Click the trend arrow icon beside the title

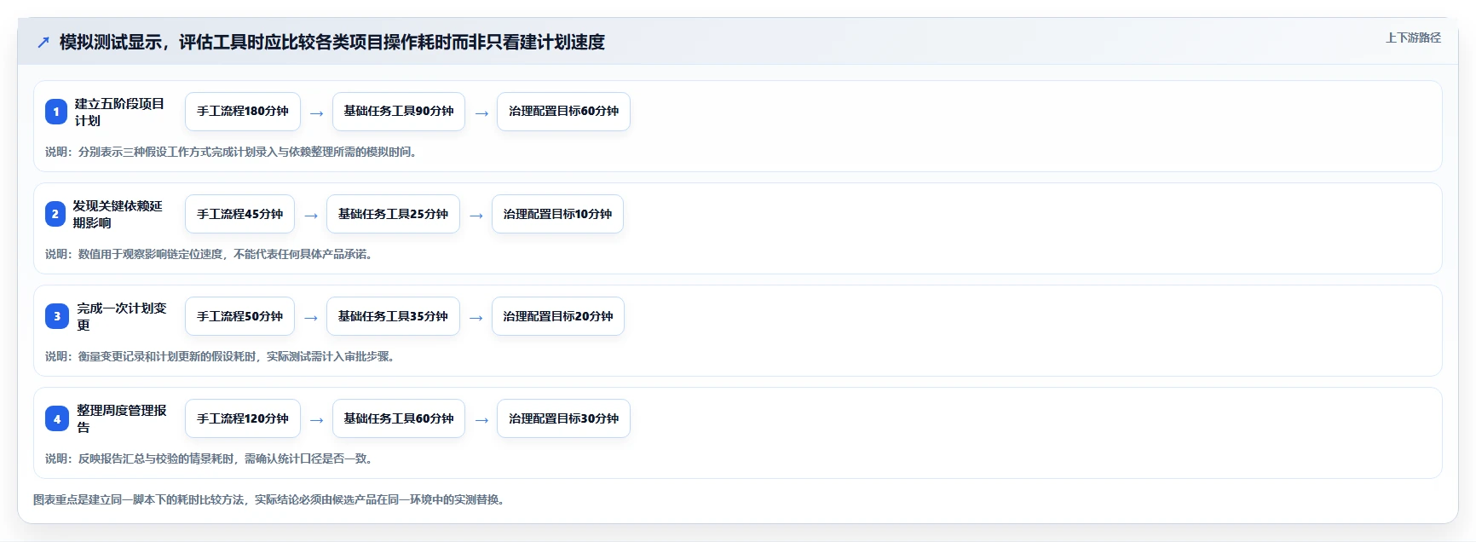(x=43, y=42)
